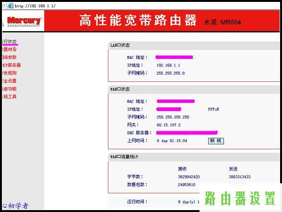Click the PPPoE connection type label
Screen dimensions: 282x212
tap(213, 109)
